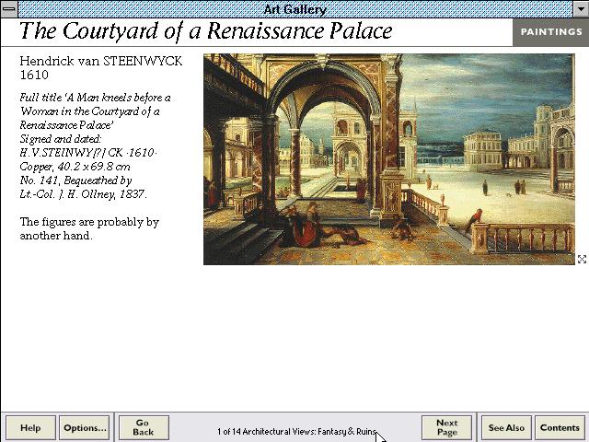Click the artist name Hendrick van STEENWYCK
This screenshot has height=442, width=589.
(101, 61)
